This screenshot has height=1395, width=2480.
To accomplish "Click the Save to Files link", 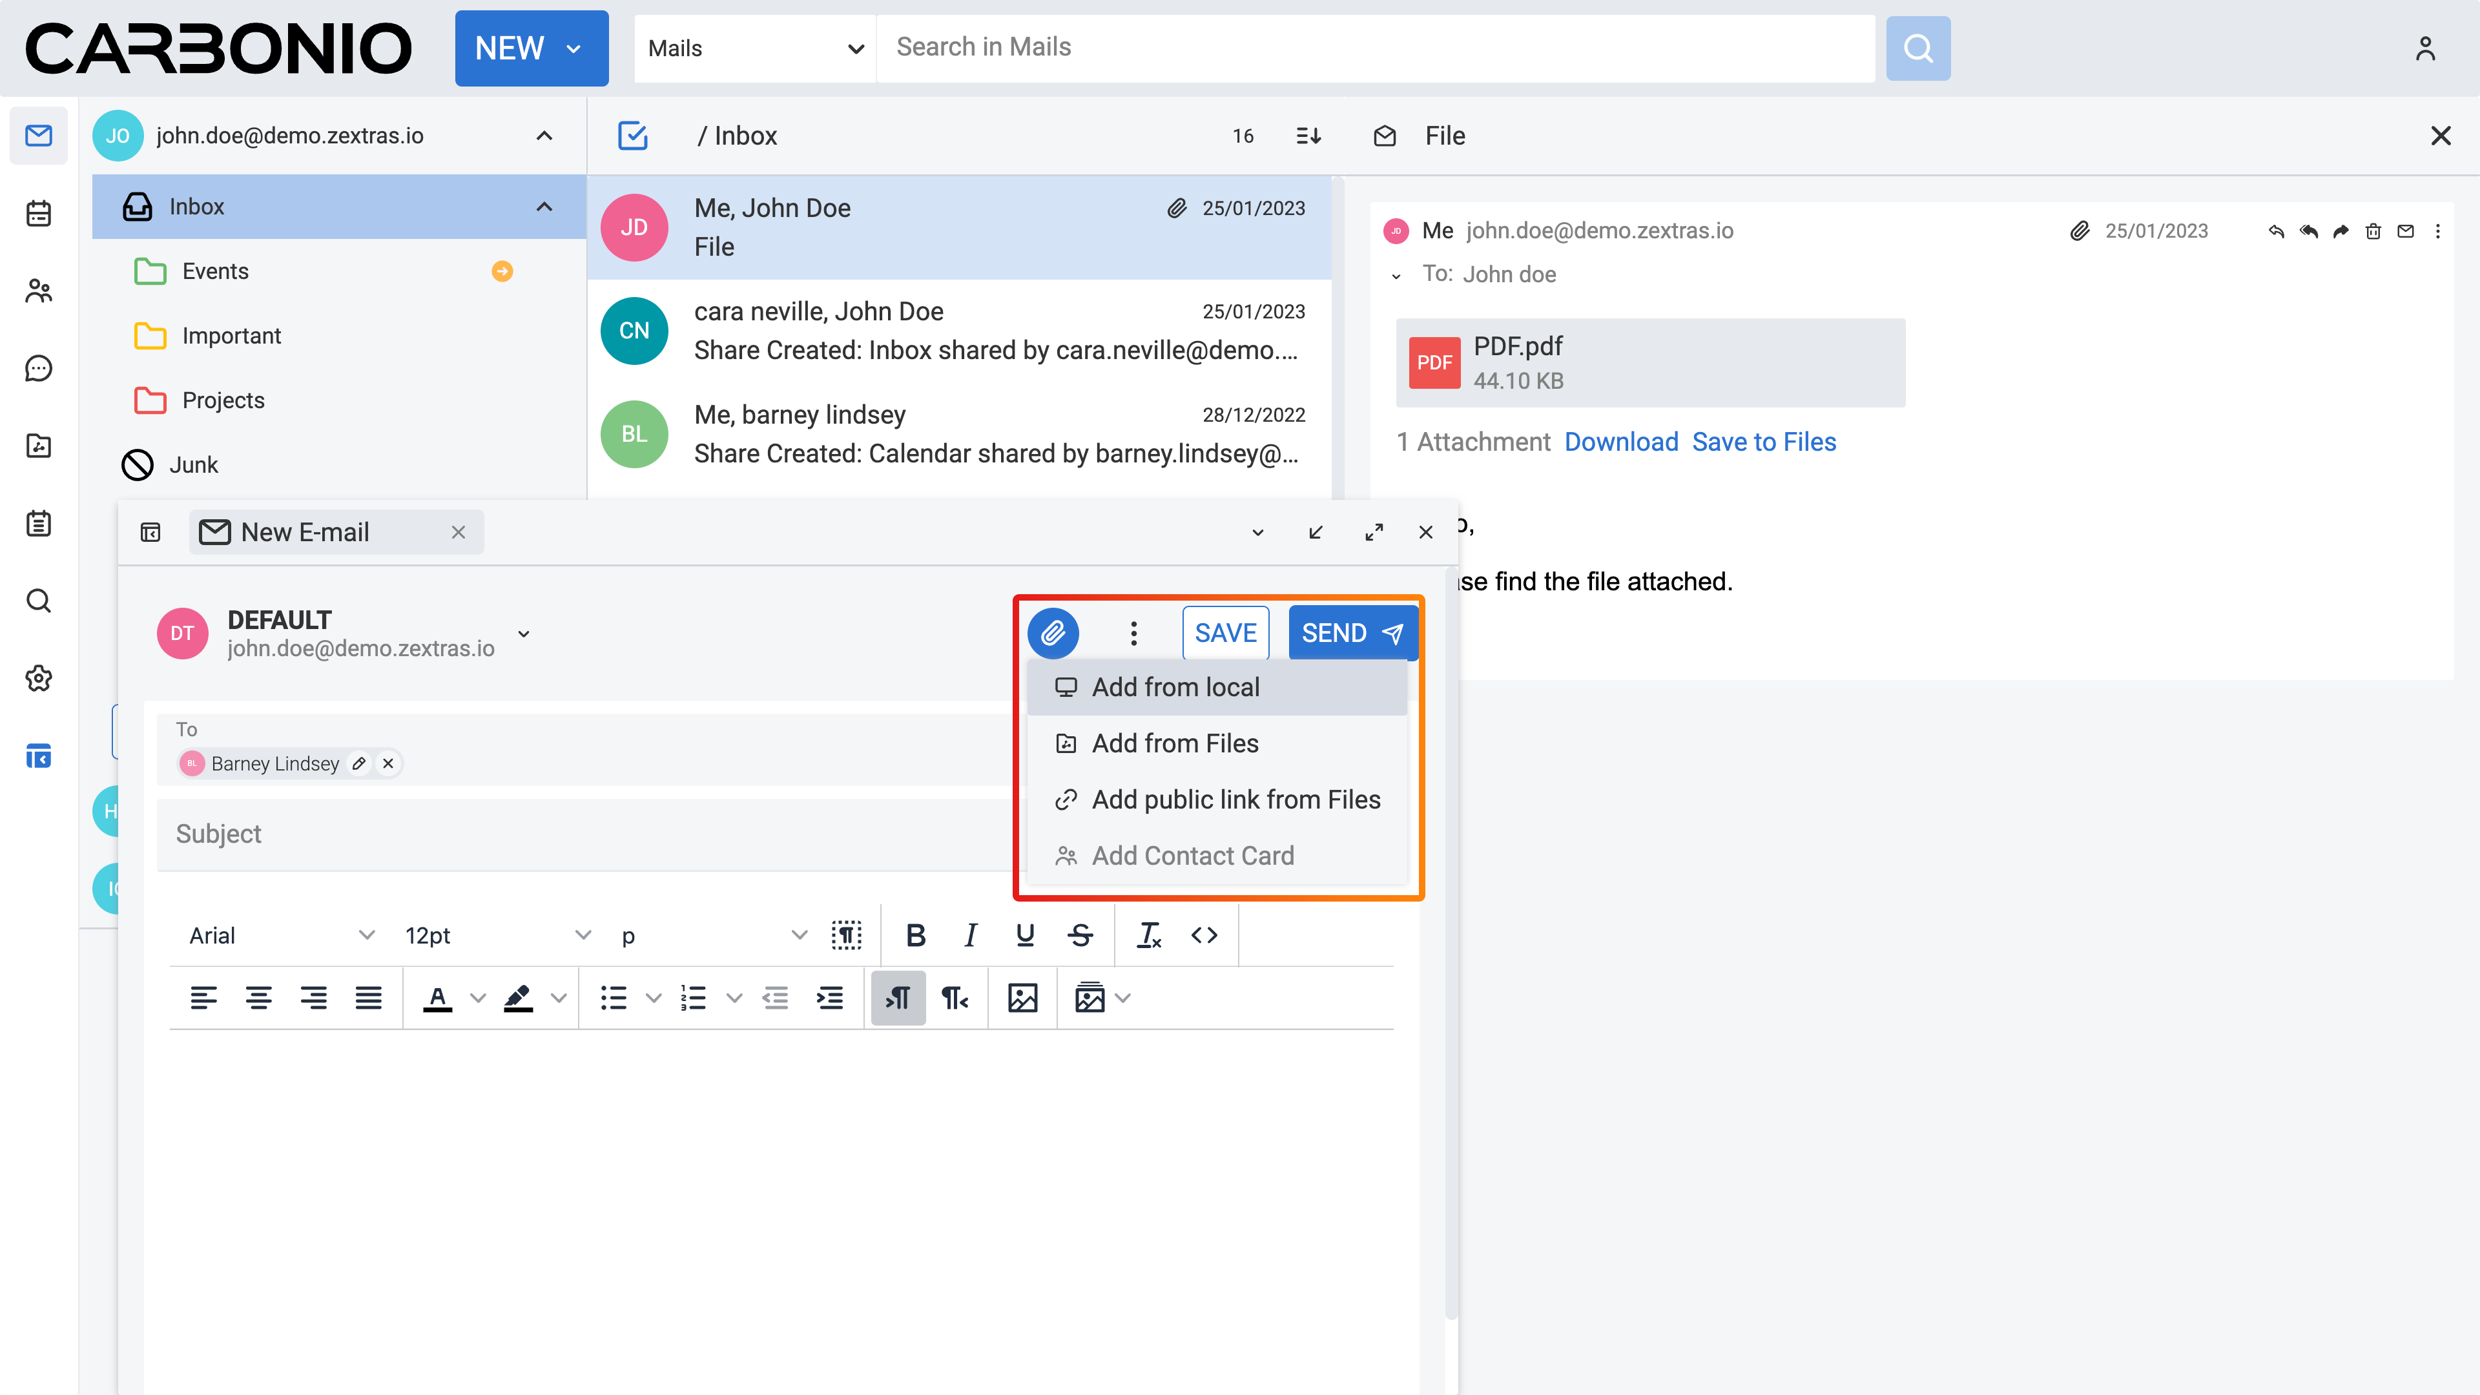I will tap(1764, 442).
